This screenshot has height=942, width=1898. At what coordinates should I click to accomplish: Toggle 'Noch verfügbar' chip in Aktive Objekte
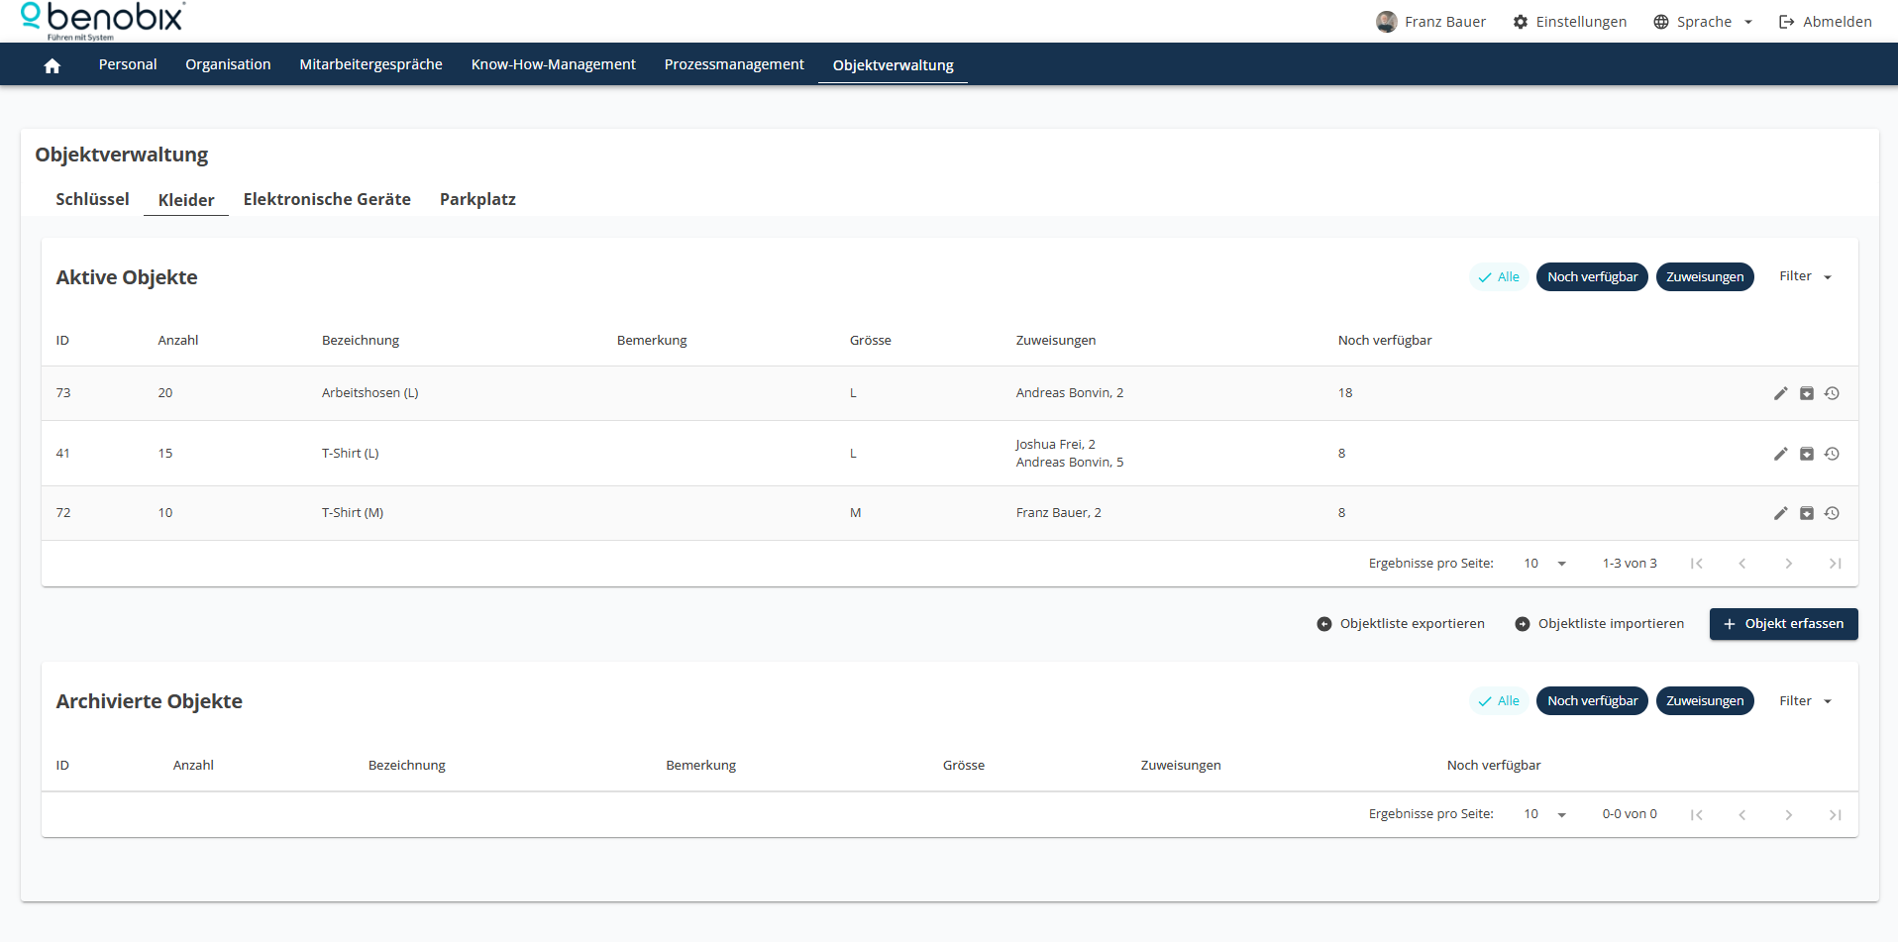click(x=1591, y=277)
